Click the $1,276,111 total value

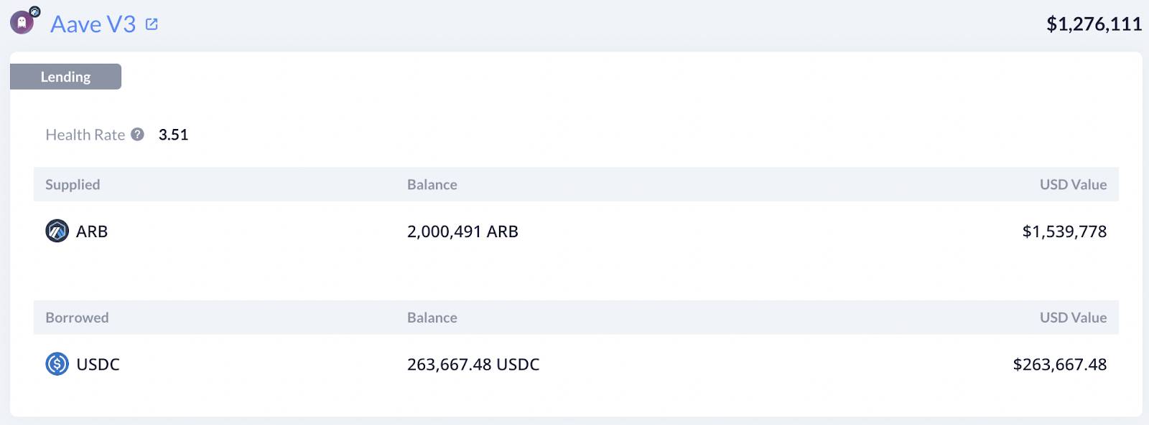click(1094, 24)
